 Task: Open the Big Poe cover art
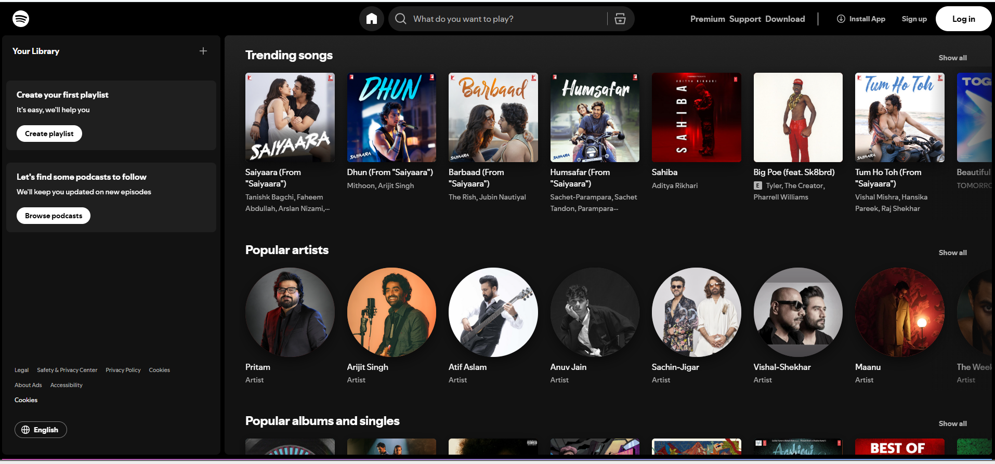pyautogui.click(x=798, y=117)
